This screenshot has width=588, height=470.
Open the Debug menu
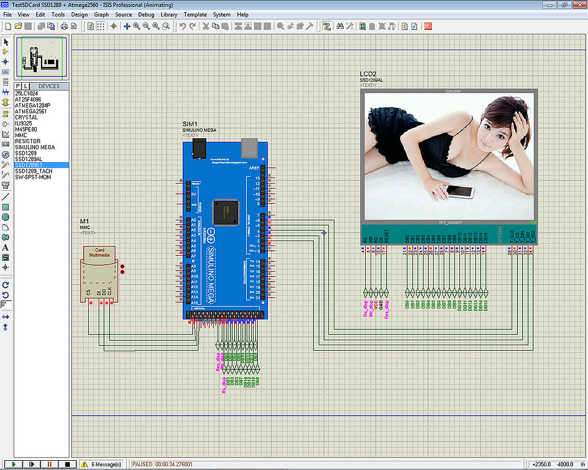[x=146, y=15]
